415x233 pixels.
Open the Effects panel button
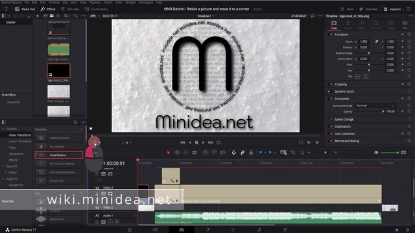[x=48, y=9]
